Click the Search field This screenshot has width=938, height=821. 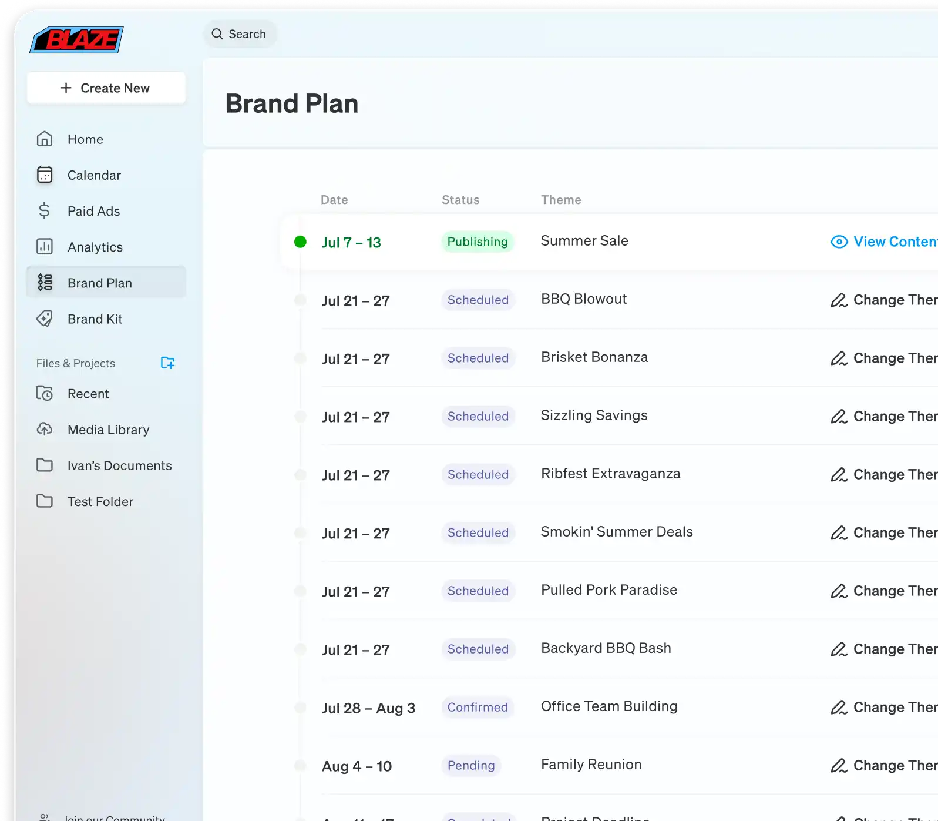[x=240, y=34]
